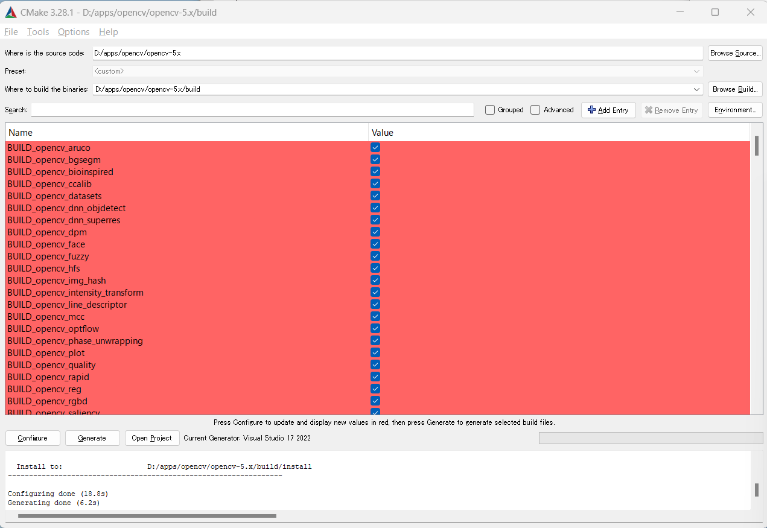This screenshot has width=767, height=528.
Task: Click the Environment button
Action: pyautogui.click(x=735, y=110)
